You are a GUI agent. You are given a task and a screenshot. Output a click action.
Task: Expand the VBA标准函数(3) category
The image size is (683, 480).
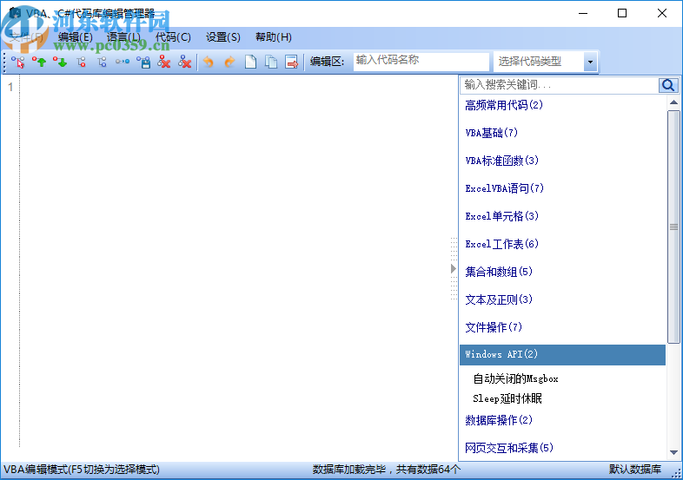[501, 161]
